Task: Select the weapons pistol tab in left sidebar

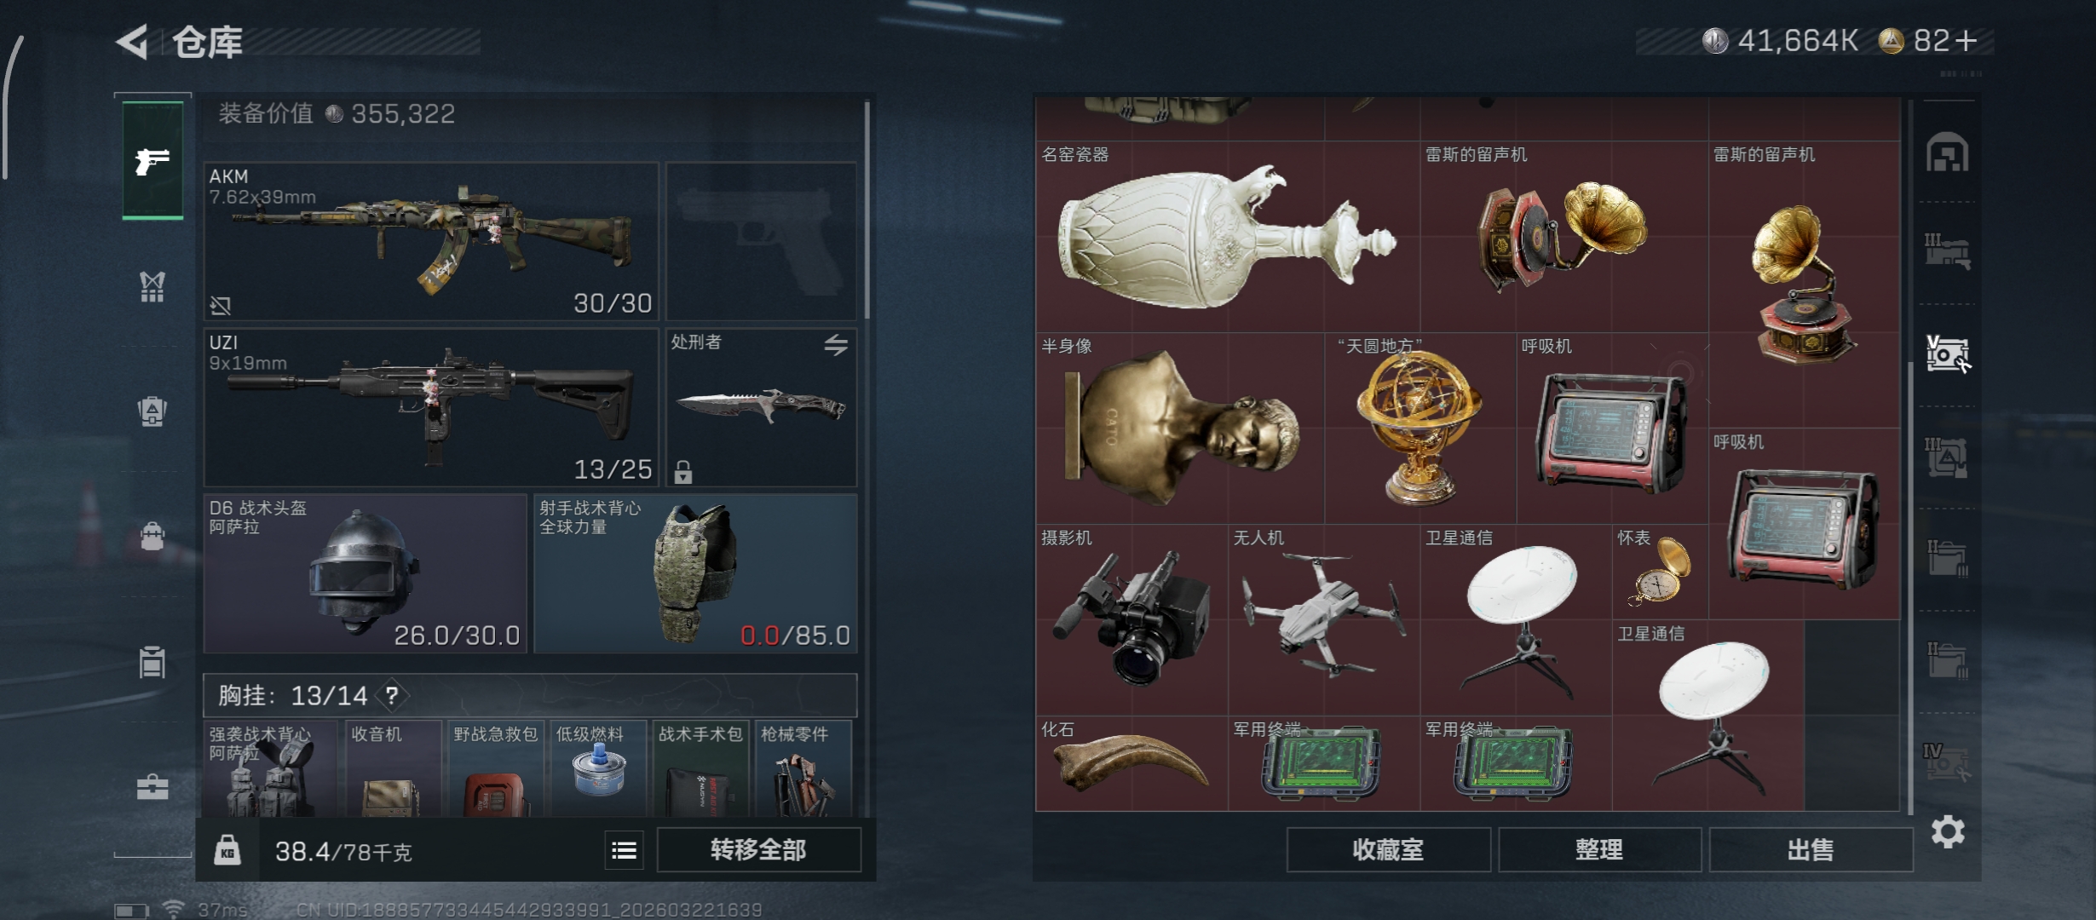Action: (153, 160)
